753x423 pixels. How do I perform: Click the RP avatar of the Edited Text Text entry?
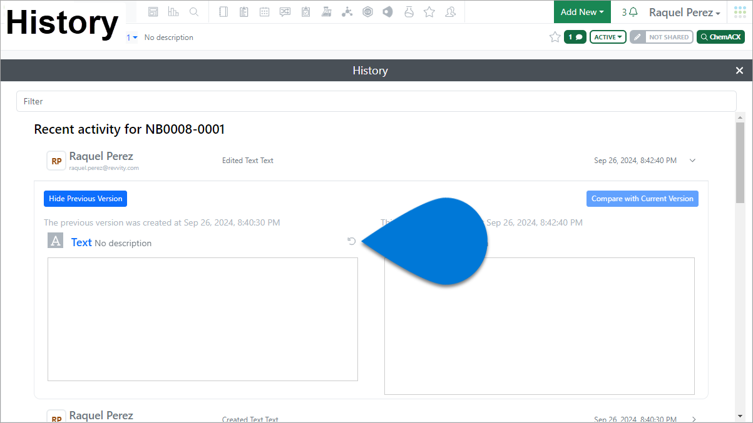[x=56, y=161]
